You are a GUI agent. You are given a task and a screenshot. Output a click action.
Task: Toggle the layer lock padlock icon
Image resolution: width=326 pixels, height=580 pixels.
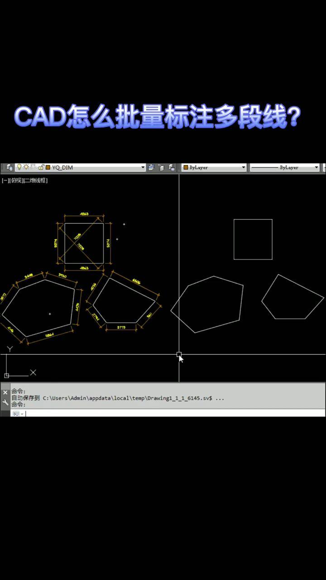41,167
